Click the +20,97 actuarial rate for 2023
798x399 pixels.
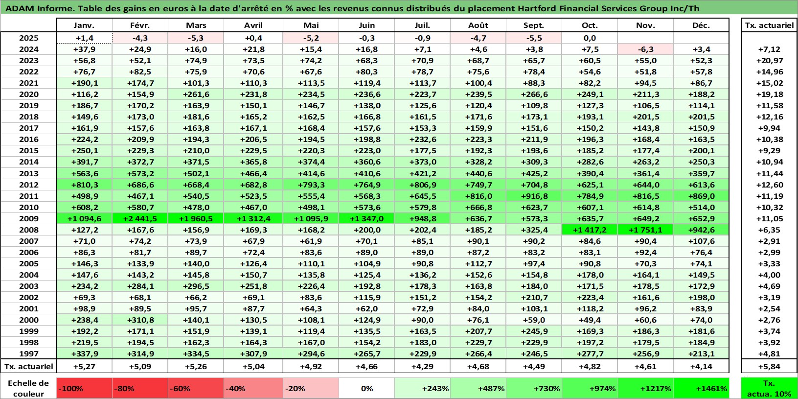769,60
